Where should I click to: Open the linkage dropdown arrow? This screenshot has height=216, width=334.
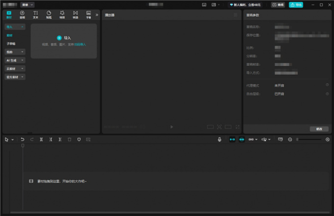tap(256, 139)
